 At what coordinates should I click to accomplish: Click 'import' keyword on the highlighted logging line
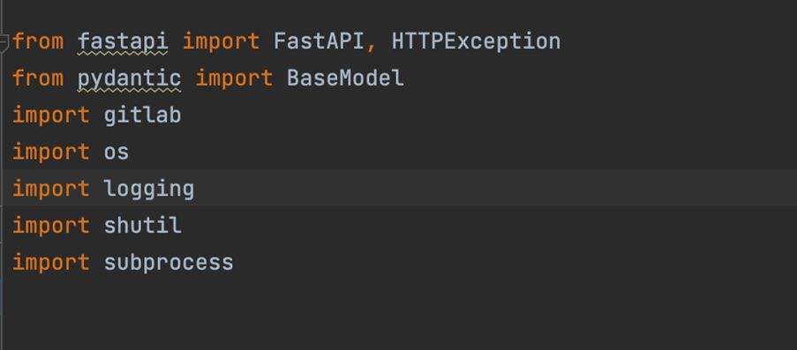point(51,189)
